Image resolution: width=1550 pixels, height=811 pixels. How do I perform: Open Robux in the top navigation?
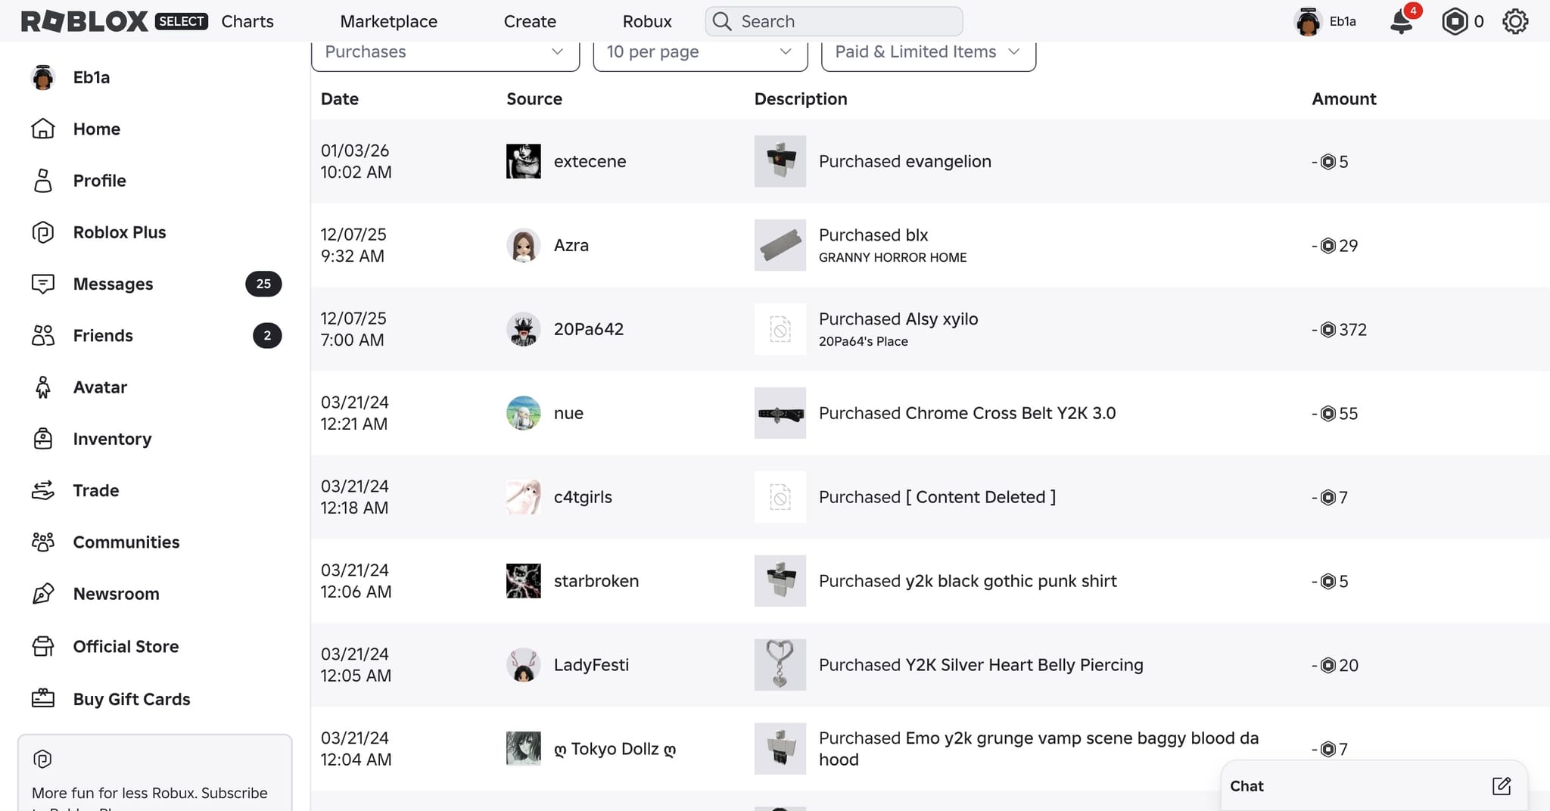(x=647, y=21)
